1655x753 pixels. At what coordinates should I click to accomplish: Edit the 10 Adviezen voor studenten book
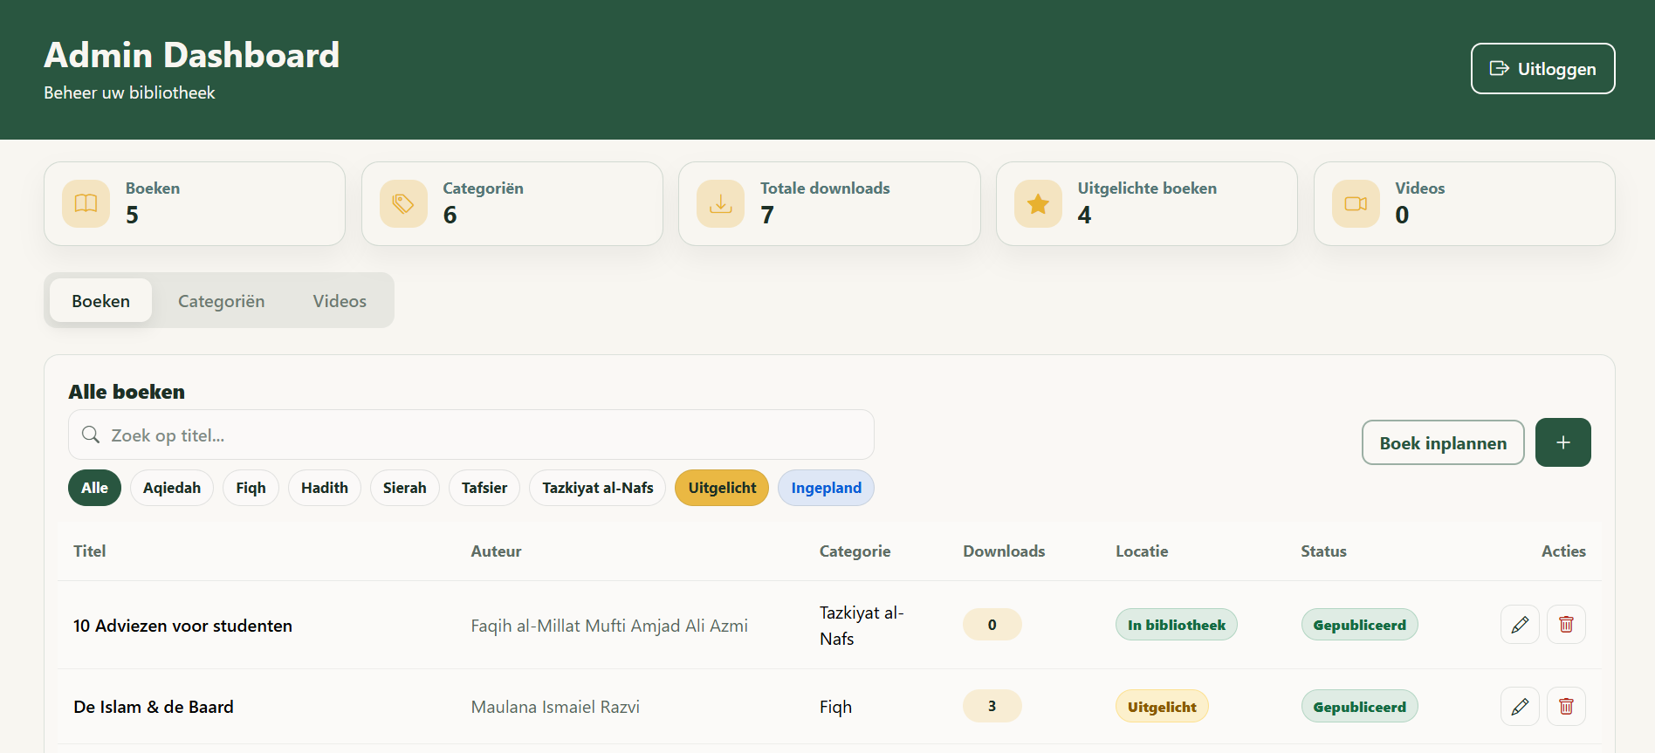pyautogui.click(x=1520, y=625)
